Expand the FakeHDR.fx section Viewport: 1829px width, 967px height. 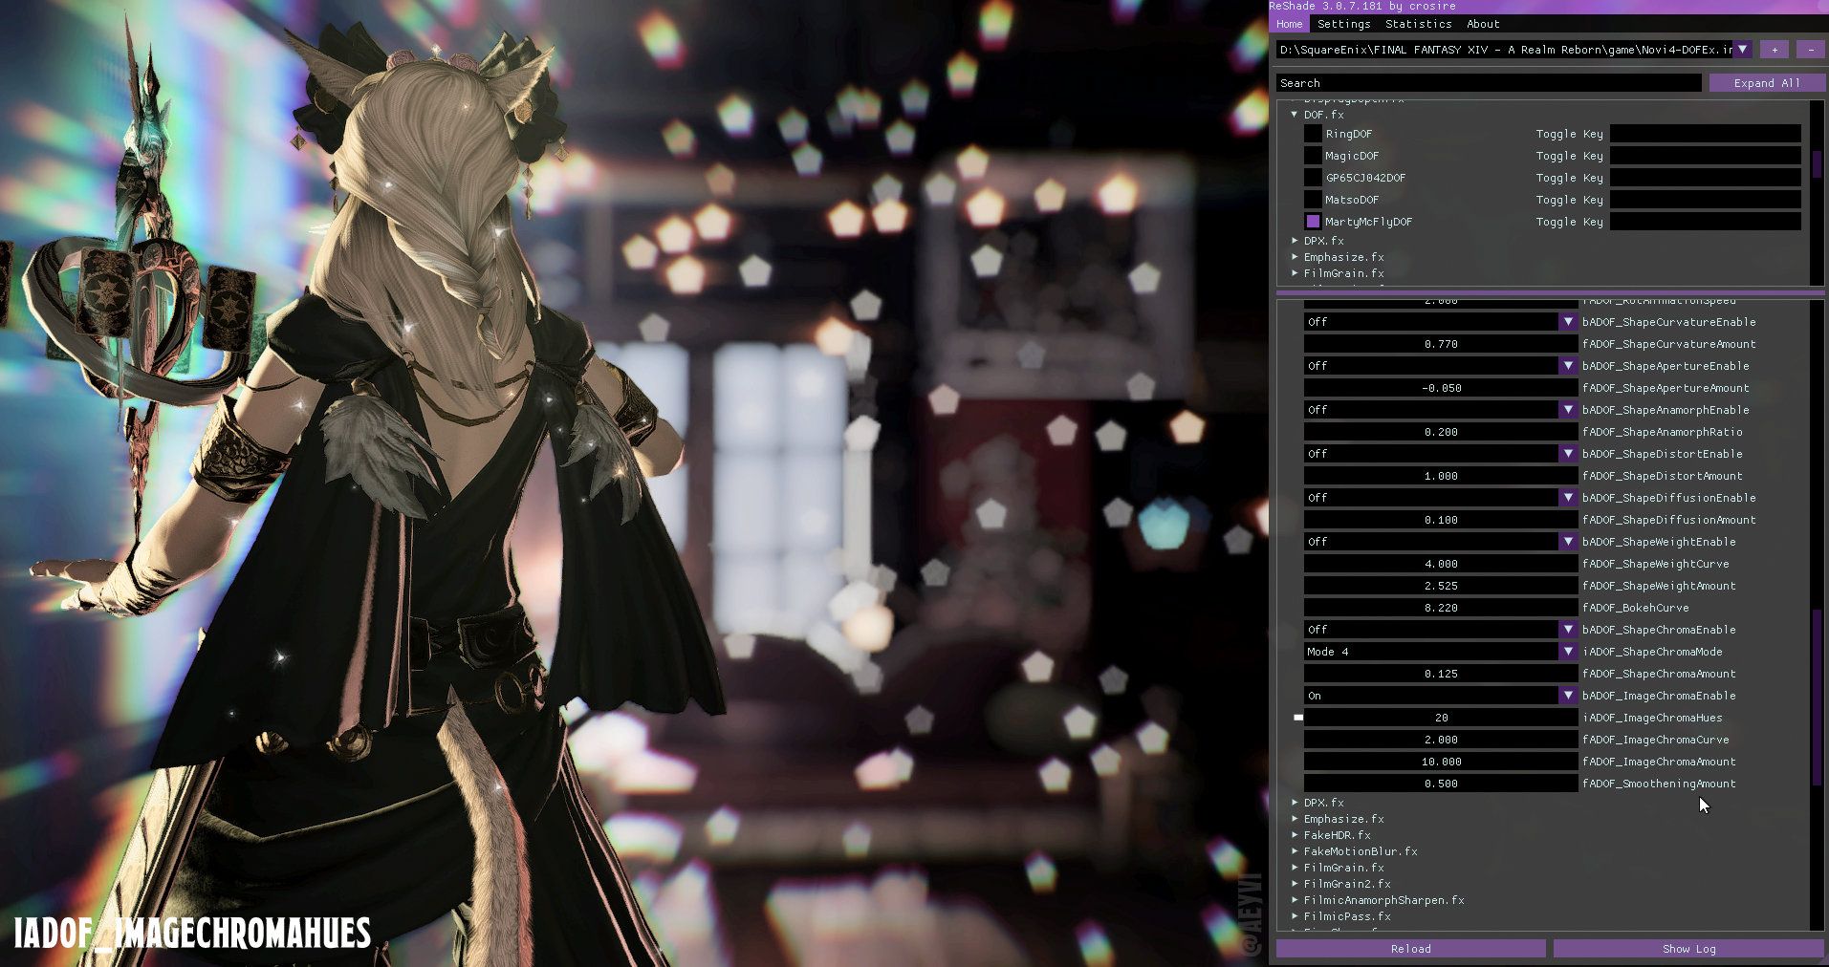click(x=1295, y=835)
